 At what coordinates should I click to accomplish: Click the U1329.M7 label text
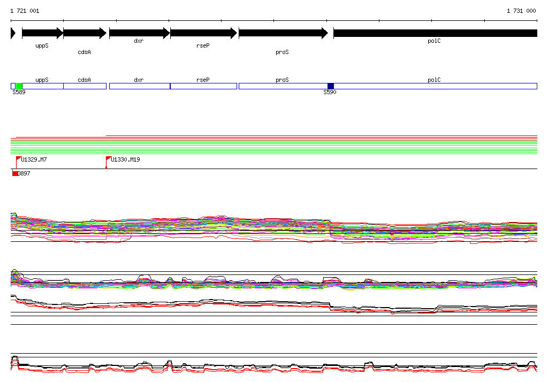pos(34,160)
